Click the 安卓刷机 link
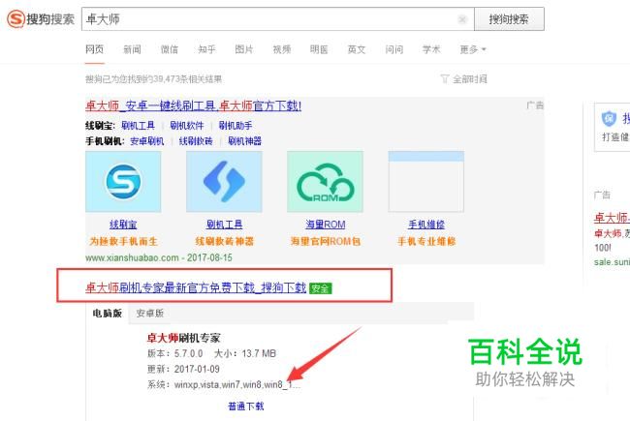 (147, 141)
